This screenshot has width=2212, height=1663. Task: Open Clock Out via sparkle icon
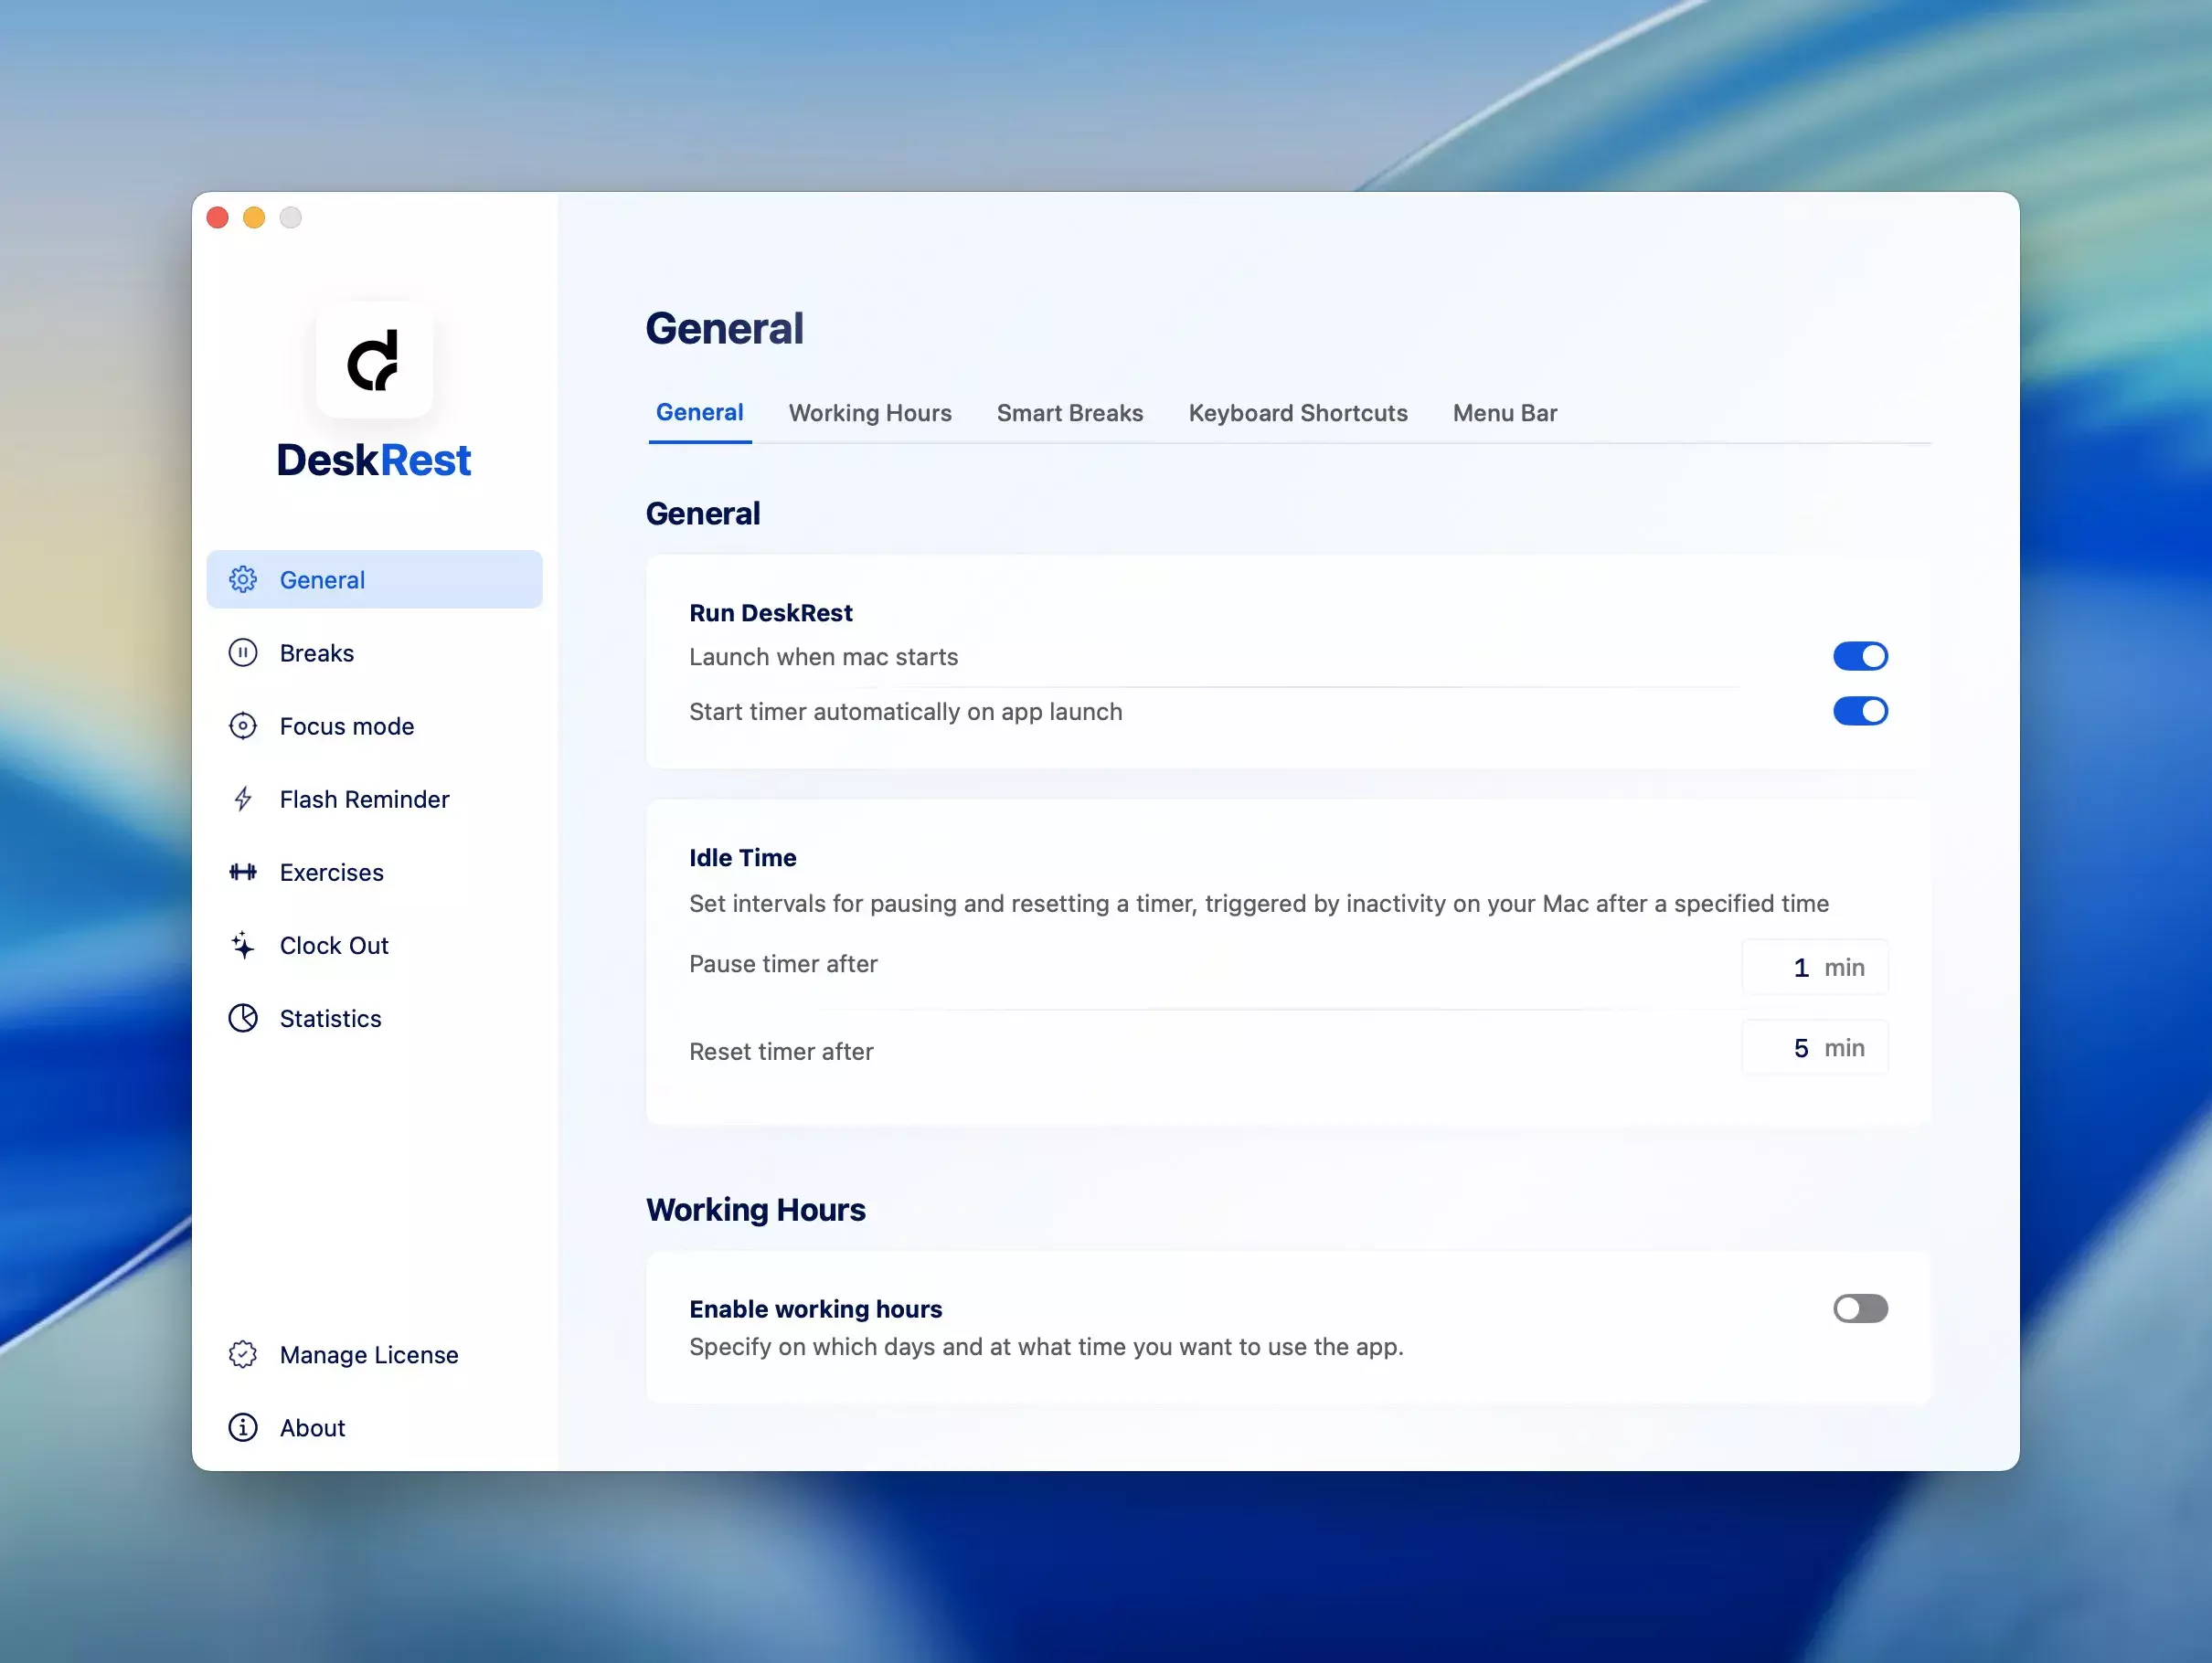(x=243, y=946)
